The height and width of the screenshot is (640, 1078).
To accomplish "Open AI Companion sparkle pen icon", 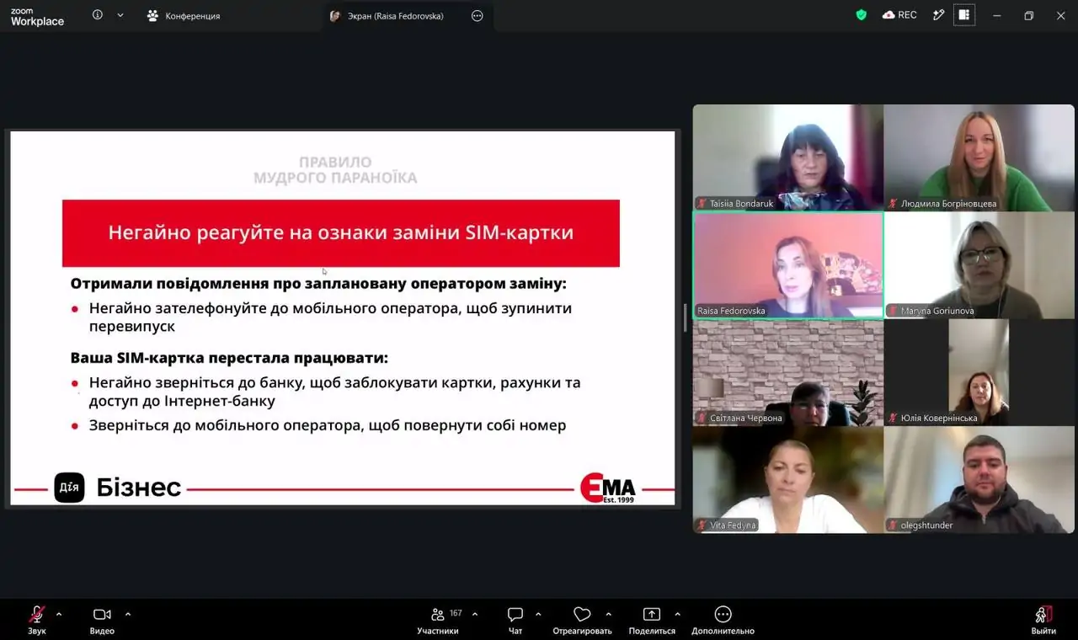I will click(x=938, y=15).
